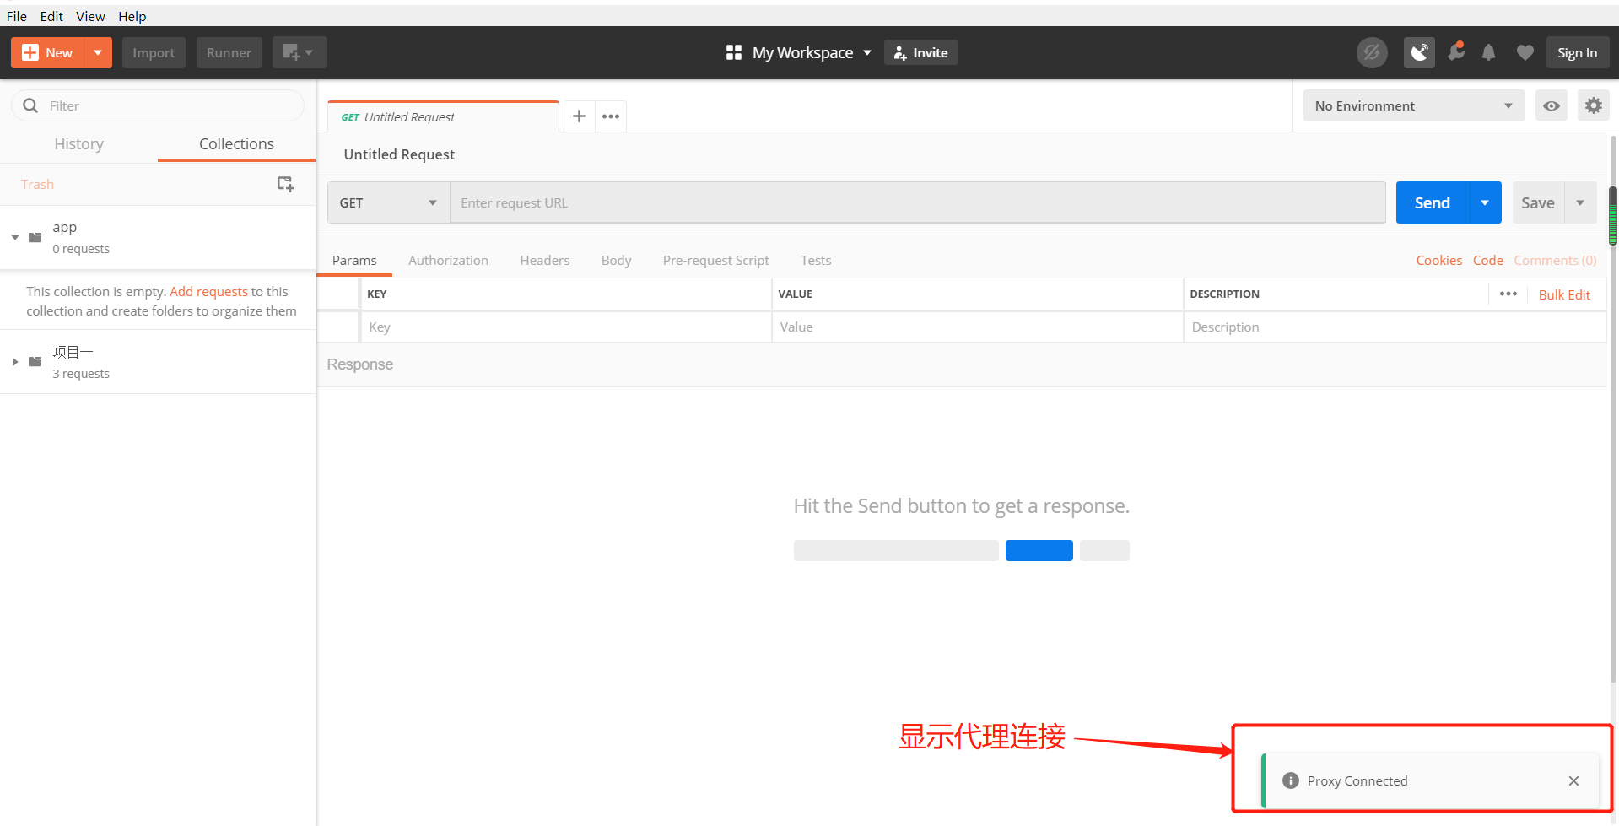Expand the 项目一 collection
Viewport: 1619px width, 826px height.
pos(15,362)
